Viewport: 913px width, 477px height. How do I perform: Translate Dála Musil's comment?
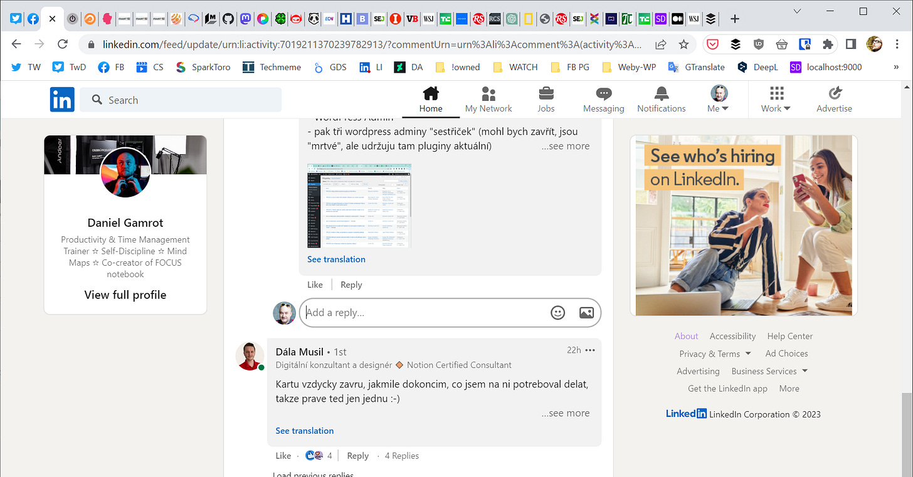point(305,431)
